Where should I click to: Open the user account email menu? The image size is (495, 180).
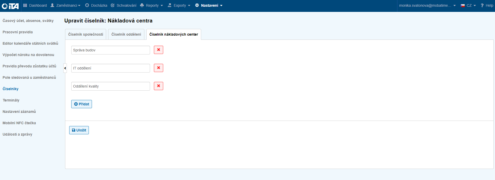pyautogui.click(x=427, y=5)
